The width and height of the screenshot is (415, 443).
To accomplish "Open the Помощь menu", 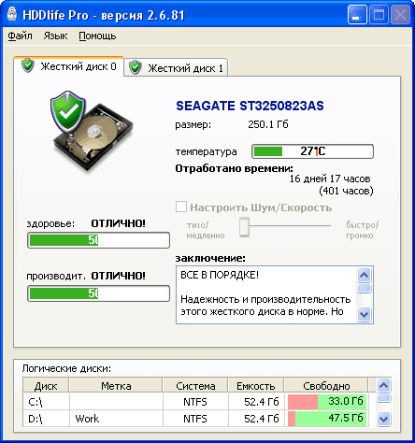I will click(97, 36).
